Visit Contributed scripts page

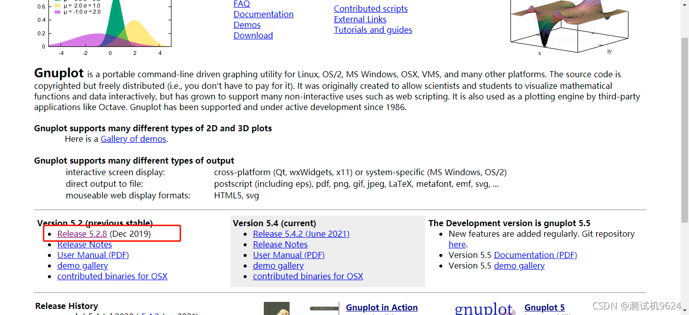point(371,9)
